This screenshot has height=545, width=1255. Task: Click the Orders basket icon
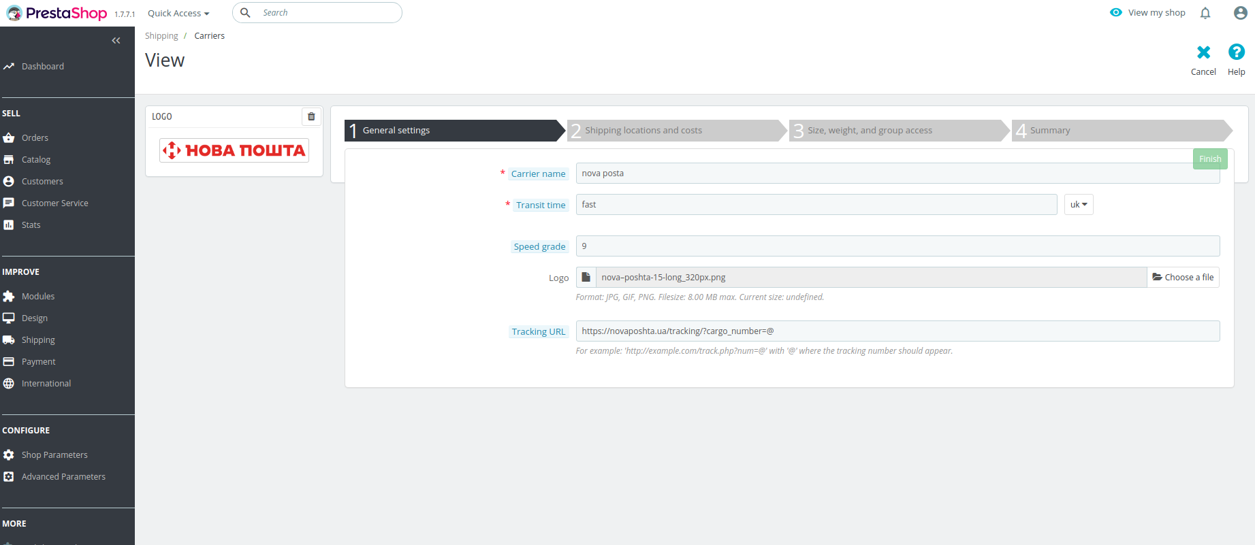coord(8,138)
